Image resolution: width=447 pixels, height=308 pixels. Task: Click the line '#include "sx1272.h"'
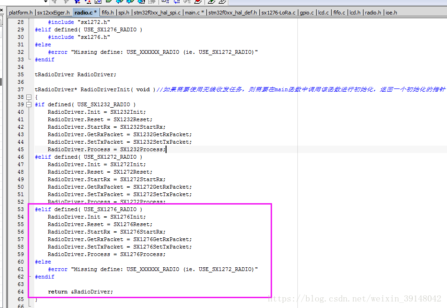(79, 22)
